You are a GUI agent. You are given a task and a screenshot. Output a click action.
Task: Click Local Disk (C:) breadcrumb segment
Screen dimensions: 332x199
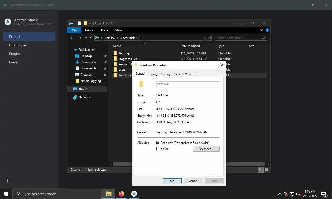(130, 38)
